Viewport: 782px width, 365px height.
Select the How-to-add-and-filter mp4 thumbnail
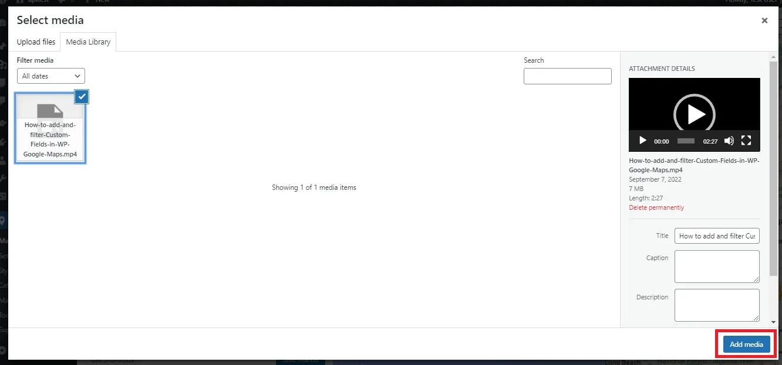pos(50,128)
